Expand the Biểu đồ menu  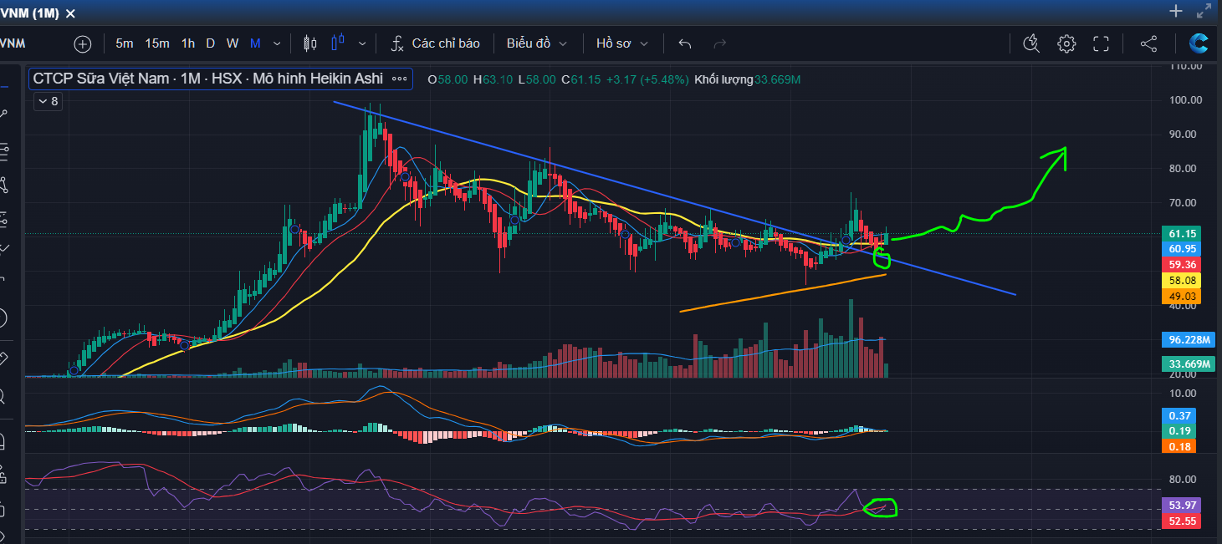536,43
